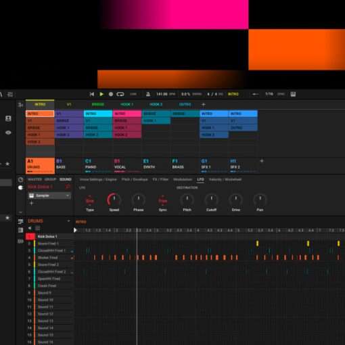Screen dimensions: 345x345
Task: Select group D1 VOCAL
Action: 127,166
